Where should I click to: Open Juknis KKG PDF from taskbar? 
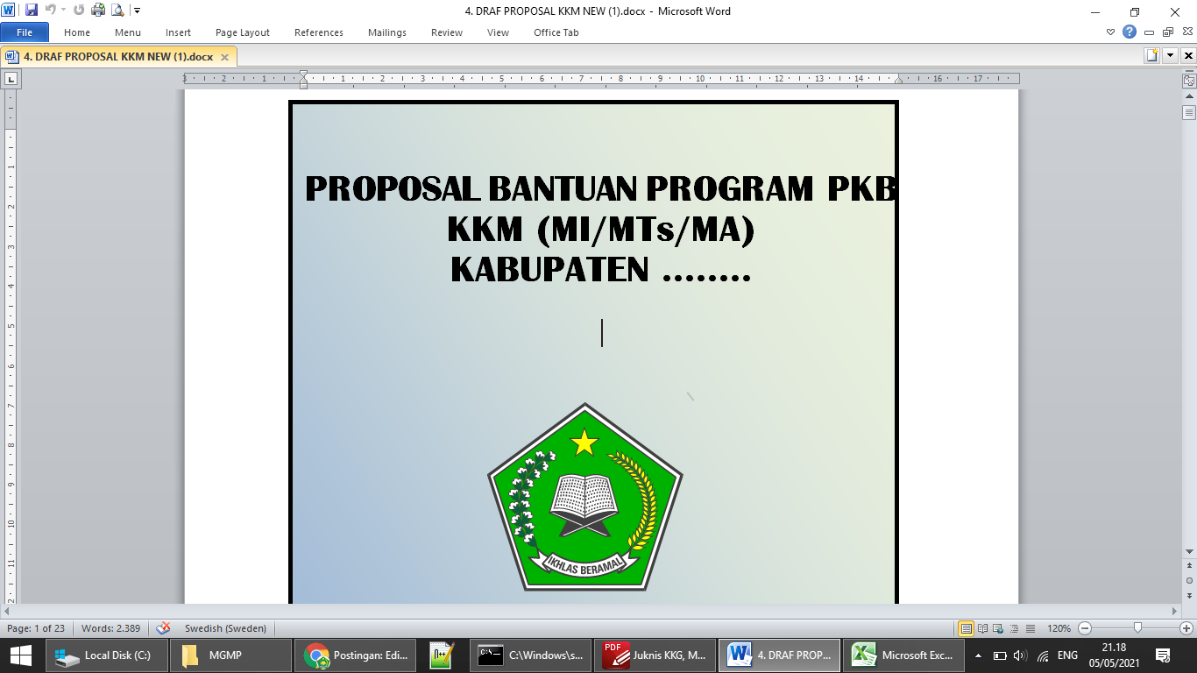[x=654, y=655]
